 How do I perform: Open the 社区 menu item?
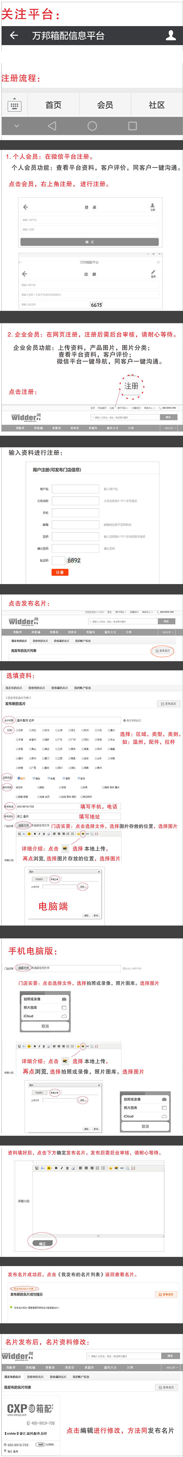tap(157, 105)
